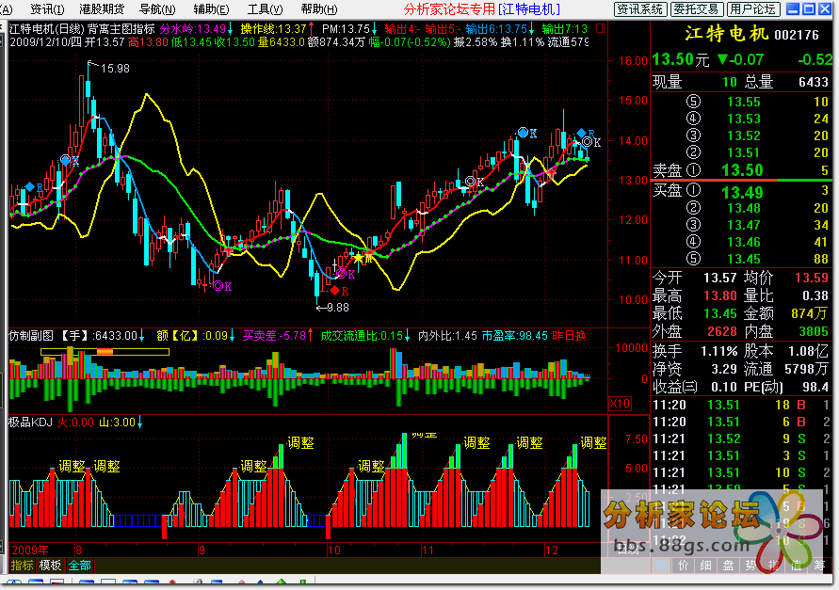Screen dimensions: 839x590
Task: Click the blue circle K marker near 14.00 in late November
Action: (527, 133)
